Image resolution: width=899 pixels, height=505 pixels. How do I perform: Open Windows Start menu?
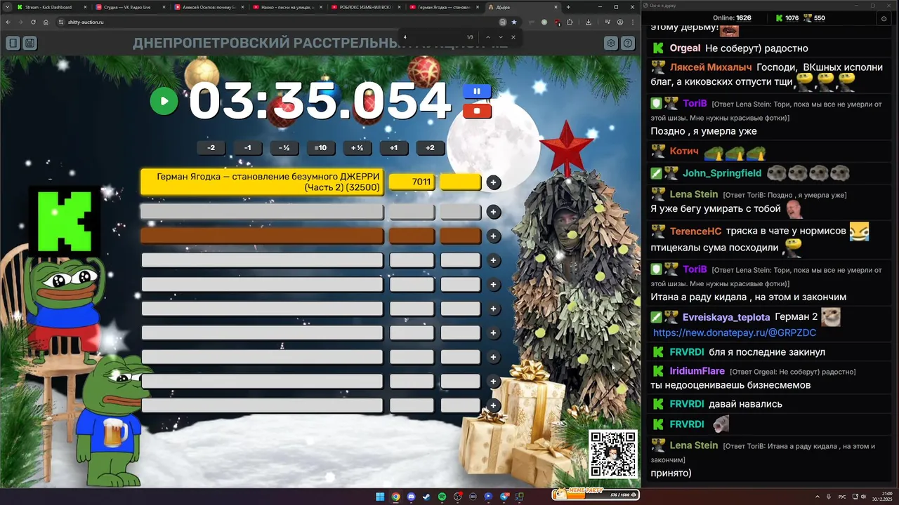click(x=380, y=497)
